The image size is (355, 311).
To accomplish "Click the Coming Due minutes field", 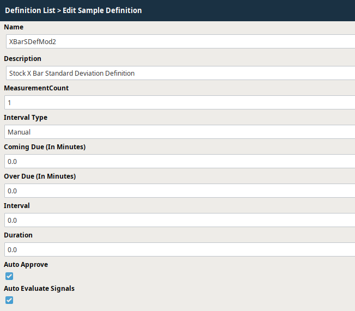I will tap(179, 161).
